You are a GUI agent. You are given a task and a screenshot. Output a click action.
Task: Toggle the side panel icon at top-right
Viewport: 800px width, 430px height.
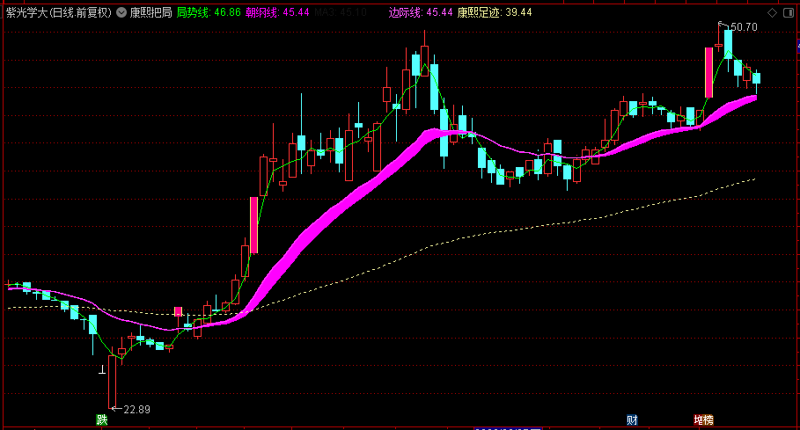tap(789, 12)
